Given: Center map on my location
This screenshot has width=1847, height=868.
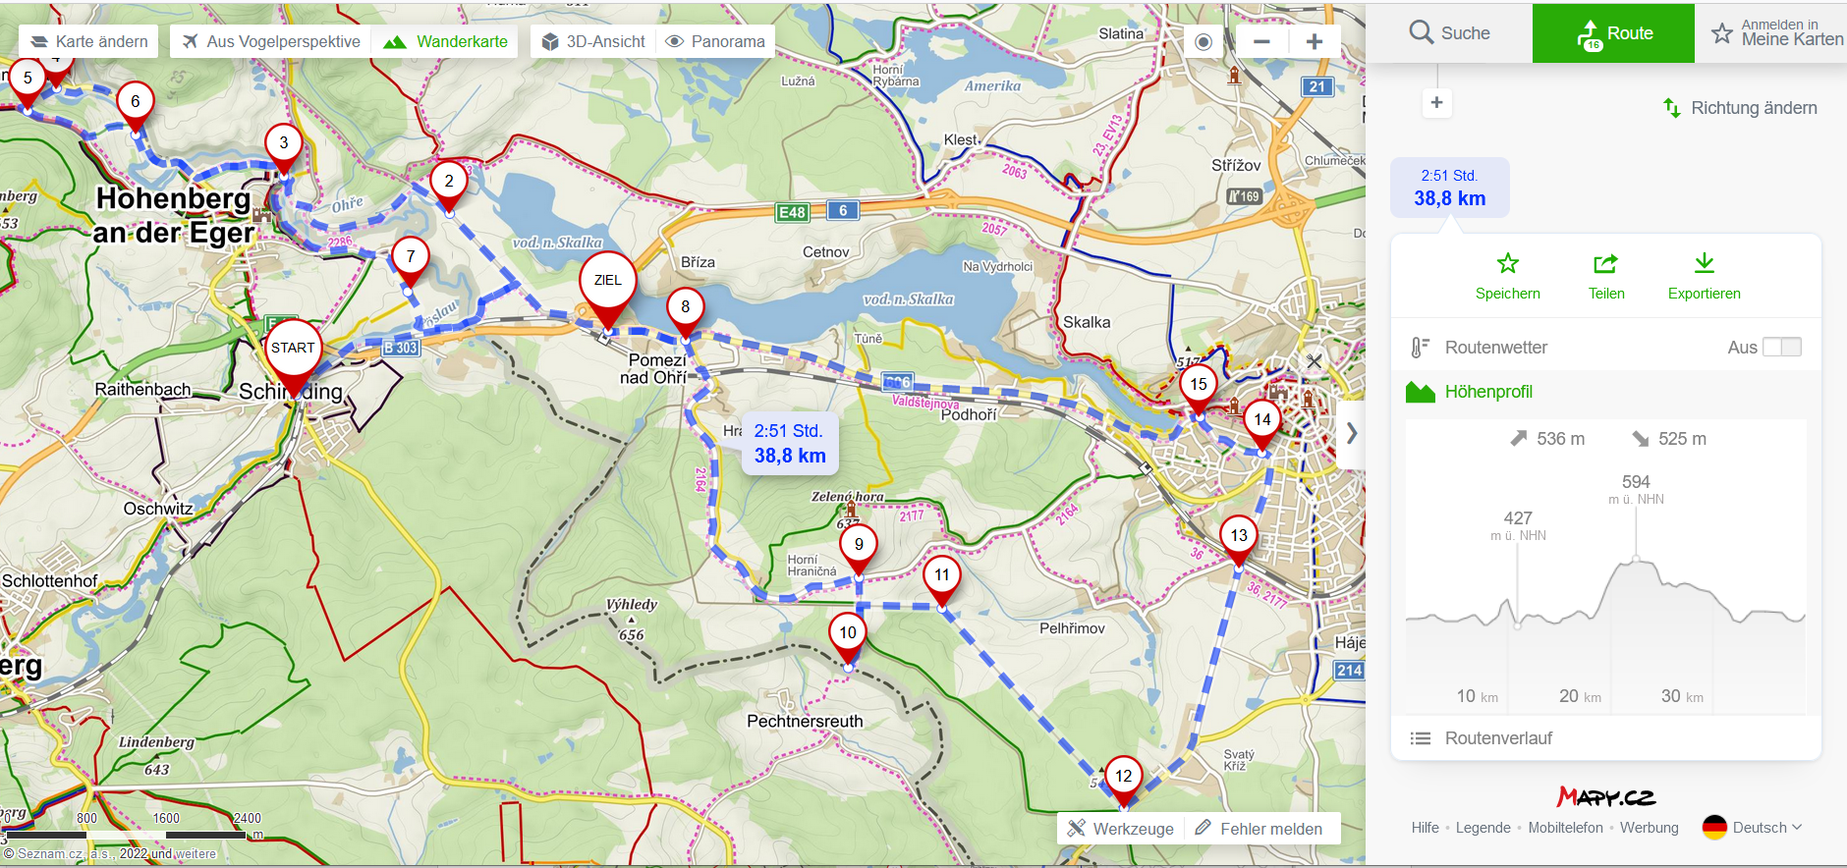Looking at the screenshot, I should tap(1203, 41).
